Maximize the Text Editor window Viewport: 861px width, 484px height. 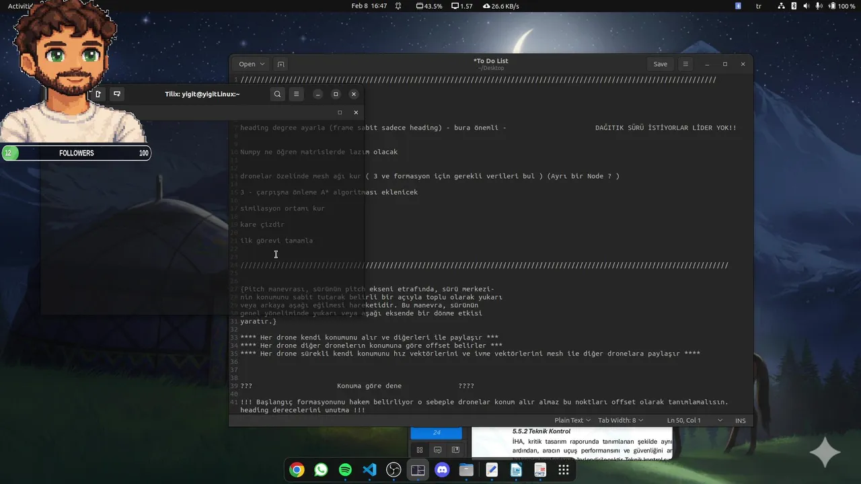725,64
